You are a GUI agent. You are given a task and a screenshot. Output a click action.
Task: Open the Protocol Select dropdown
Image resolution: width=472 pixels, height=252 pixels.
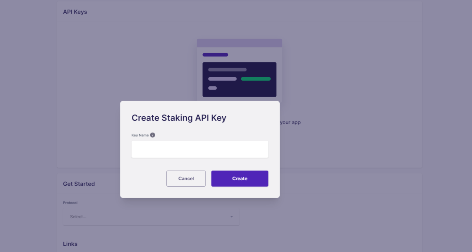click(x=151, y=217)
